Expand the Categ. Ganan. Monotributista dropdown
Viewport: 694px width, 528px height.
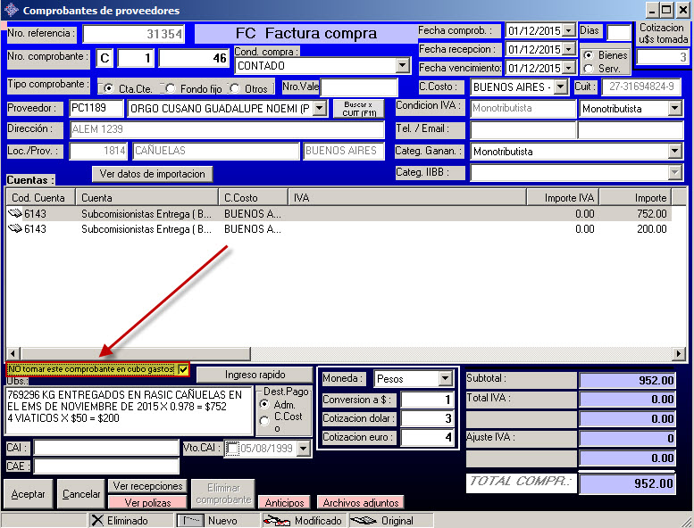[674, 152]
